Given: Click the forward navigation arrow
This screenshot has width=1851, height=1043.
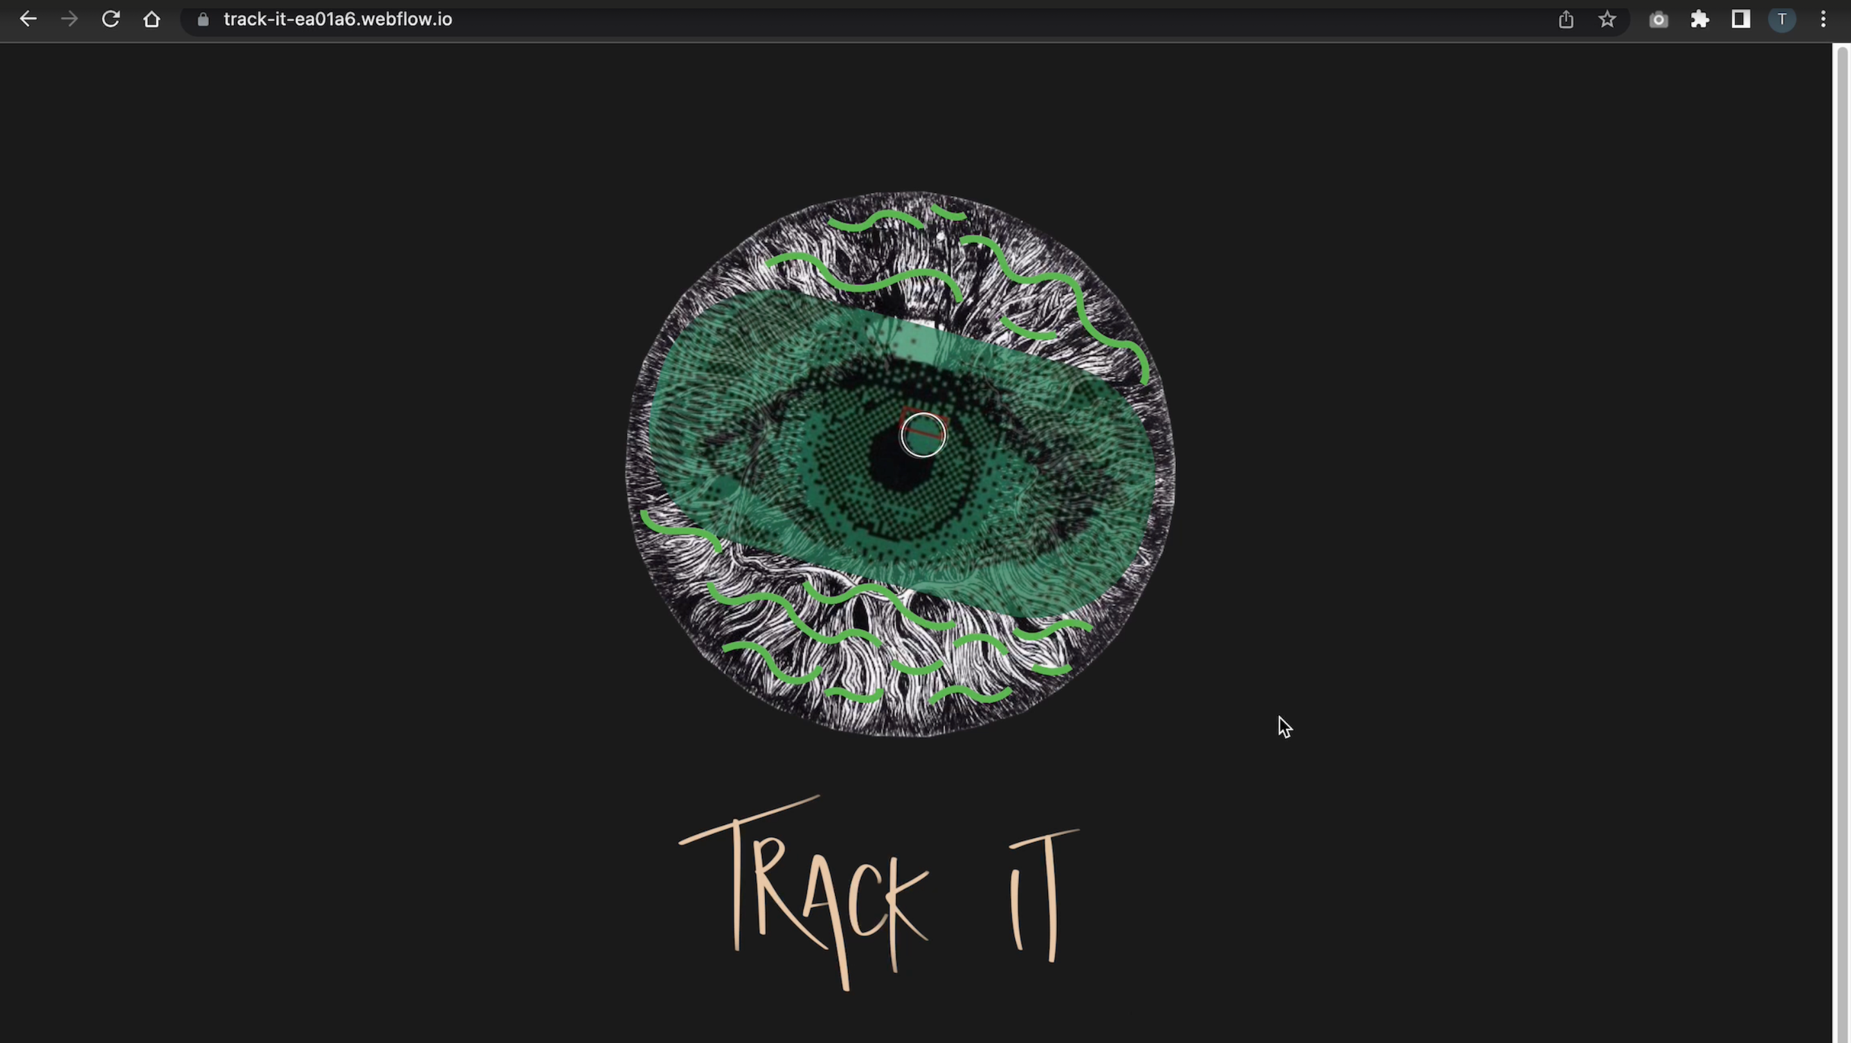Looking at the screenshot, I should click(69, 19).
